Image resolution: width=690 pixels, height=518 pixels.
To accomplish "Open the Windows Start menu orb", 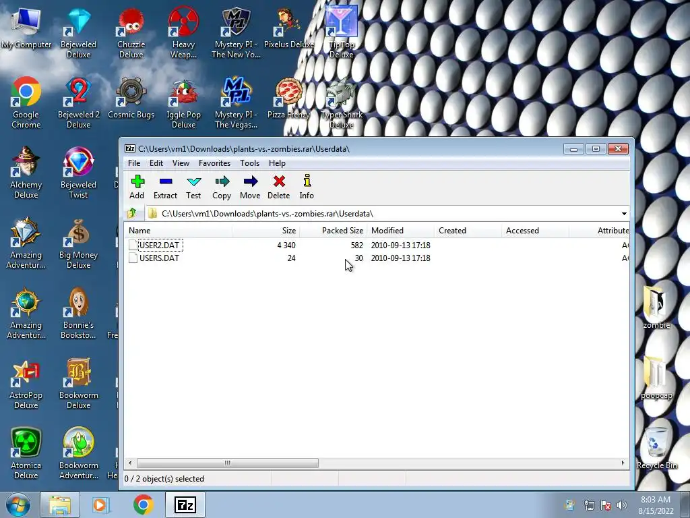I will coord(18,505).
